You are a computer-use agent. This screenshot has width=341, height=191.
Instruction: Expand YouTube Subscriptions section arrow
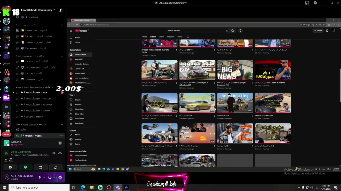coord(83,50)
